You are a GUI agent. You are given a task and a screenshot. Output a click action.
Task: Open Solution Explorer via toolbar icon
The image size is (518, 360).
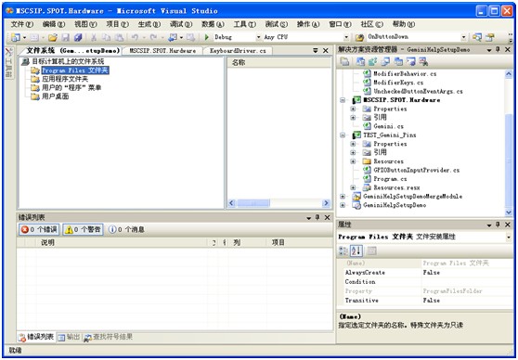[477, 37]
